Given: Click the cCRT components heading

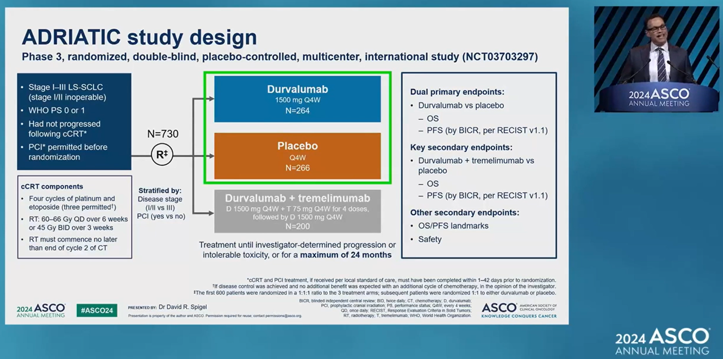Looking at the screenshot, I should click(x=52, y=186).
